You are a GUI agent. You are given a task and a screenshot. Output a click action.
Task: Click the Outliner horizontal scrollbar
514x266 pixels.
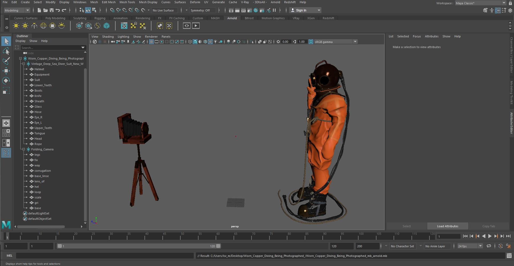click(41, 227)
